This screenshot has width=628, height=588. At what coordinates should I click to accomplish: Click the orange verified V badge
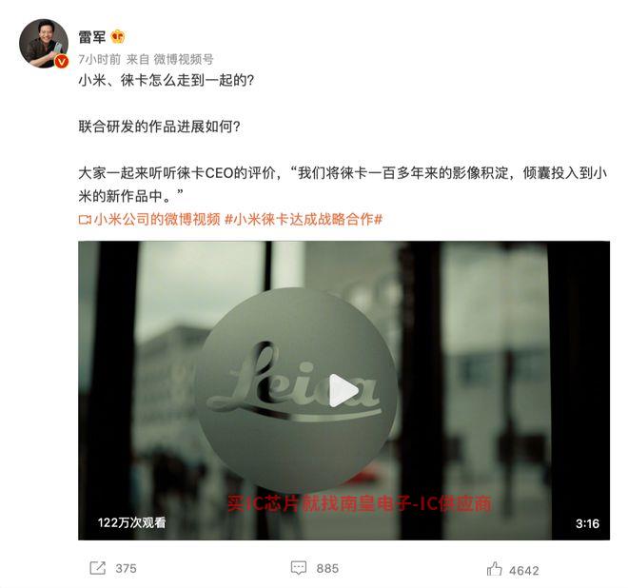pos(61,62)
